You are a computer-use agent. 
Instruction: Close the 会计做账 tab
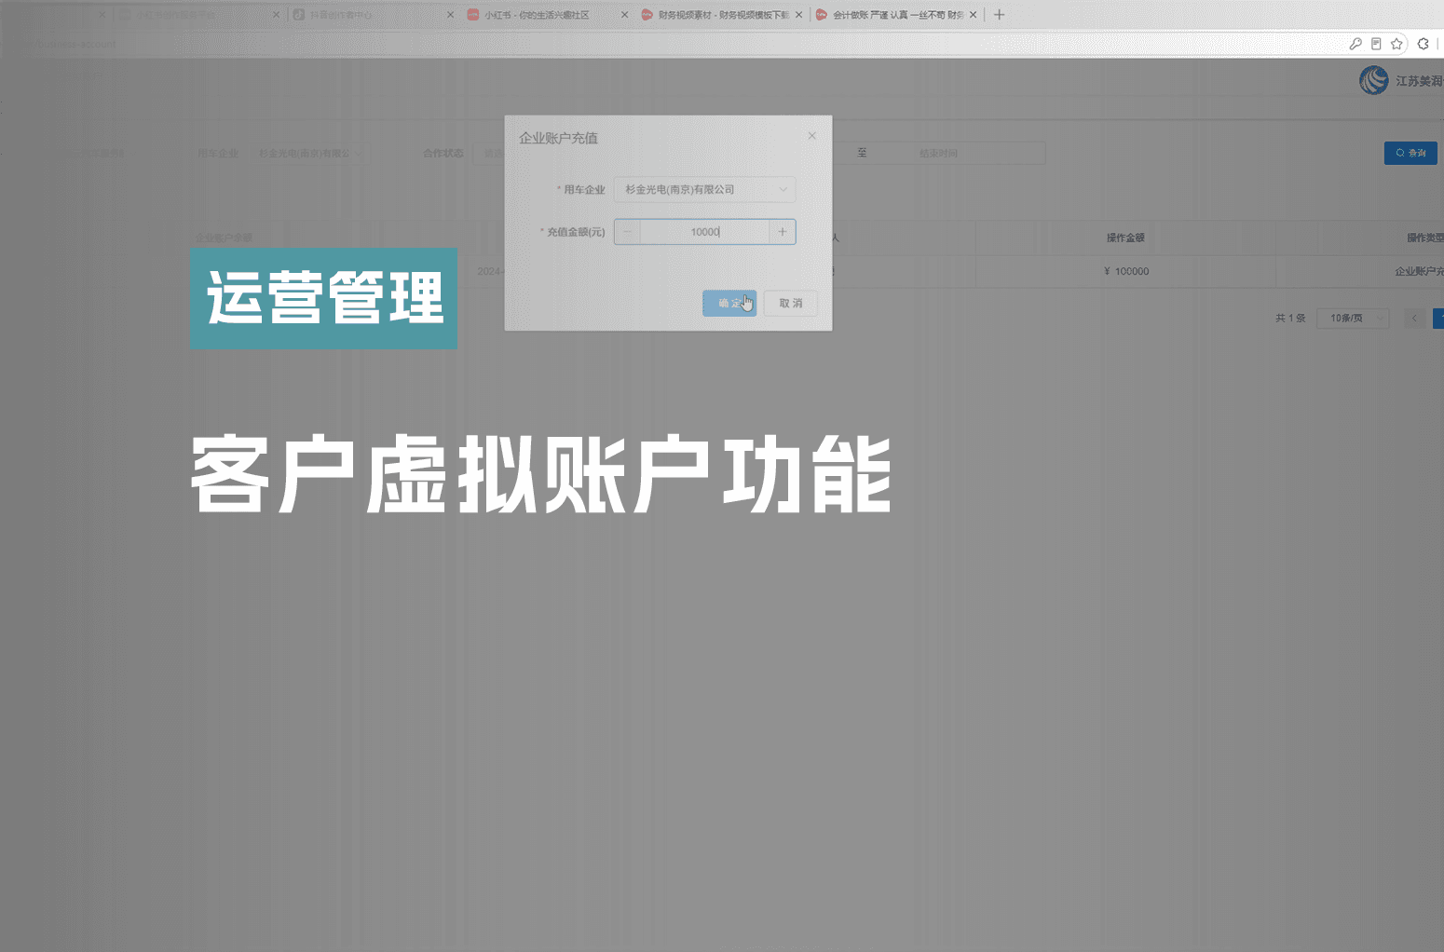pos(973,15)
